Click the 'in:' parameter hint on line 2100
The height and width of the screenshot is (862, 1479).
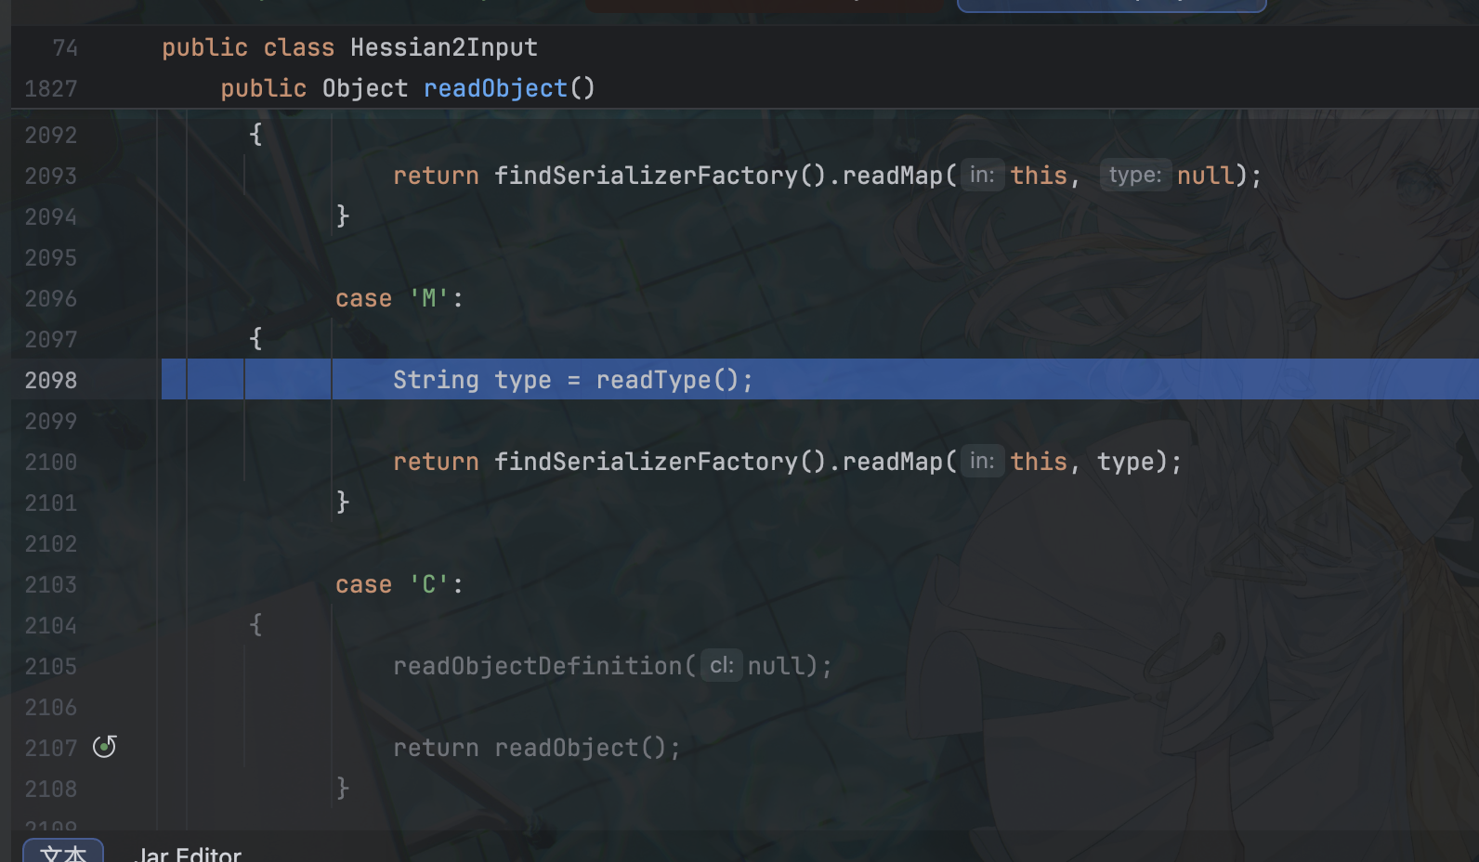tap(981, 462)
